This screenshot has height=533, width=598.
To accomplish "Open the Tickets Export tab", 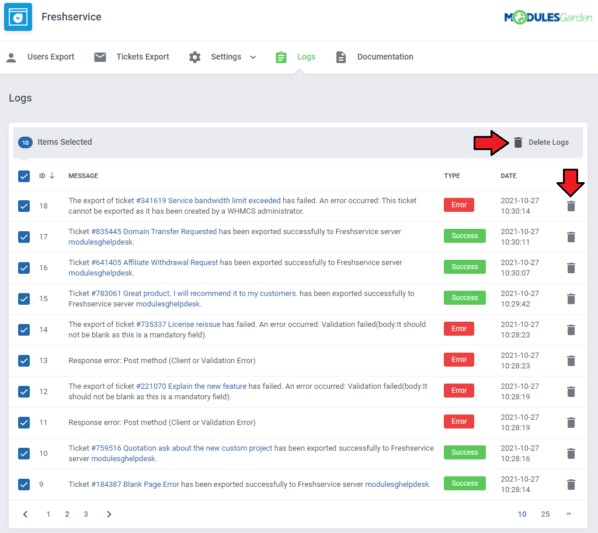I will [x=142, y=57].
